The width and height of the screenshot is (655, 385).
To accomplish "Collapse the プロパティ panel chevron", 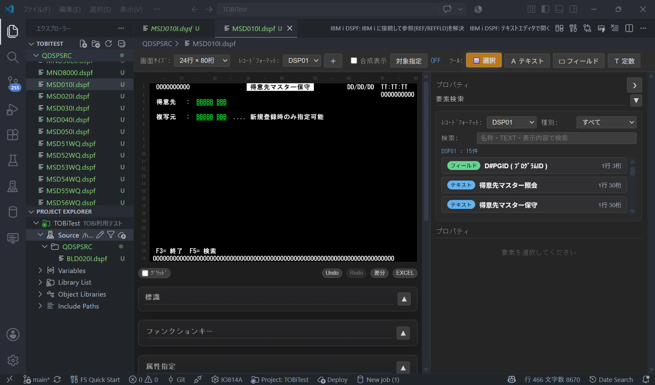I will pos(634,85).
